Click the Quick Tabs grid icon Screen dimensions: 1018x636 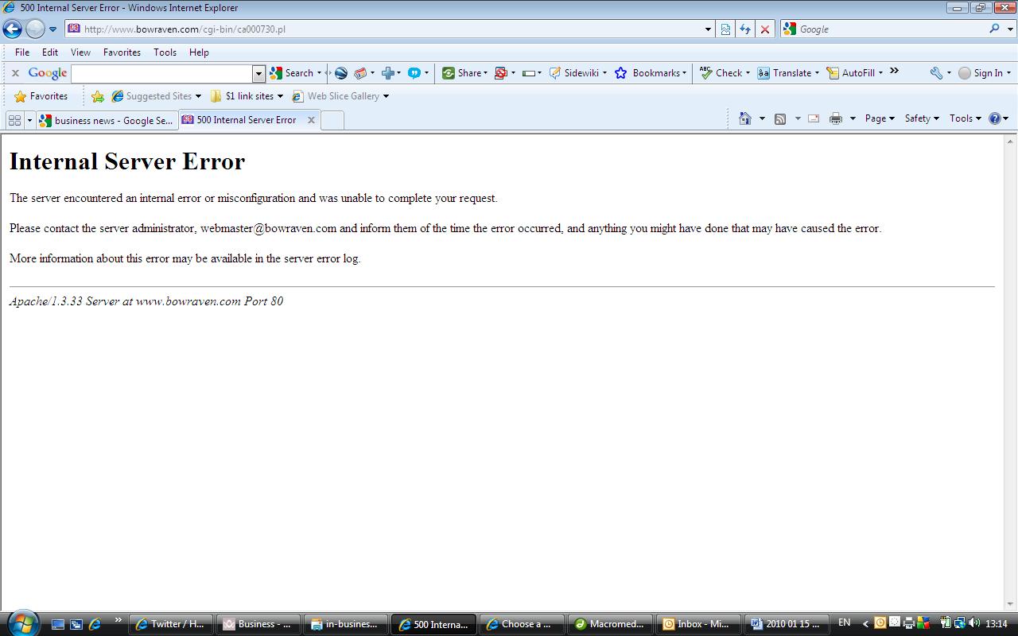pos(14,120)
